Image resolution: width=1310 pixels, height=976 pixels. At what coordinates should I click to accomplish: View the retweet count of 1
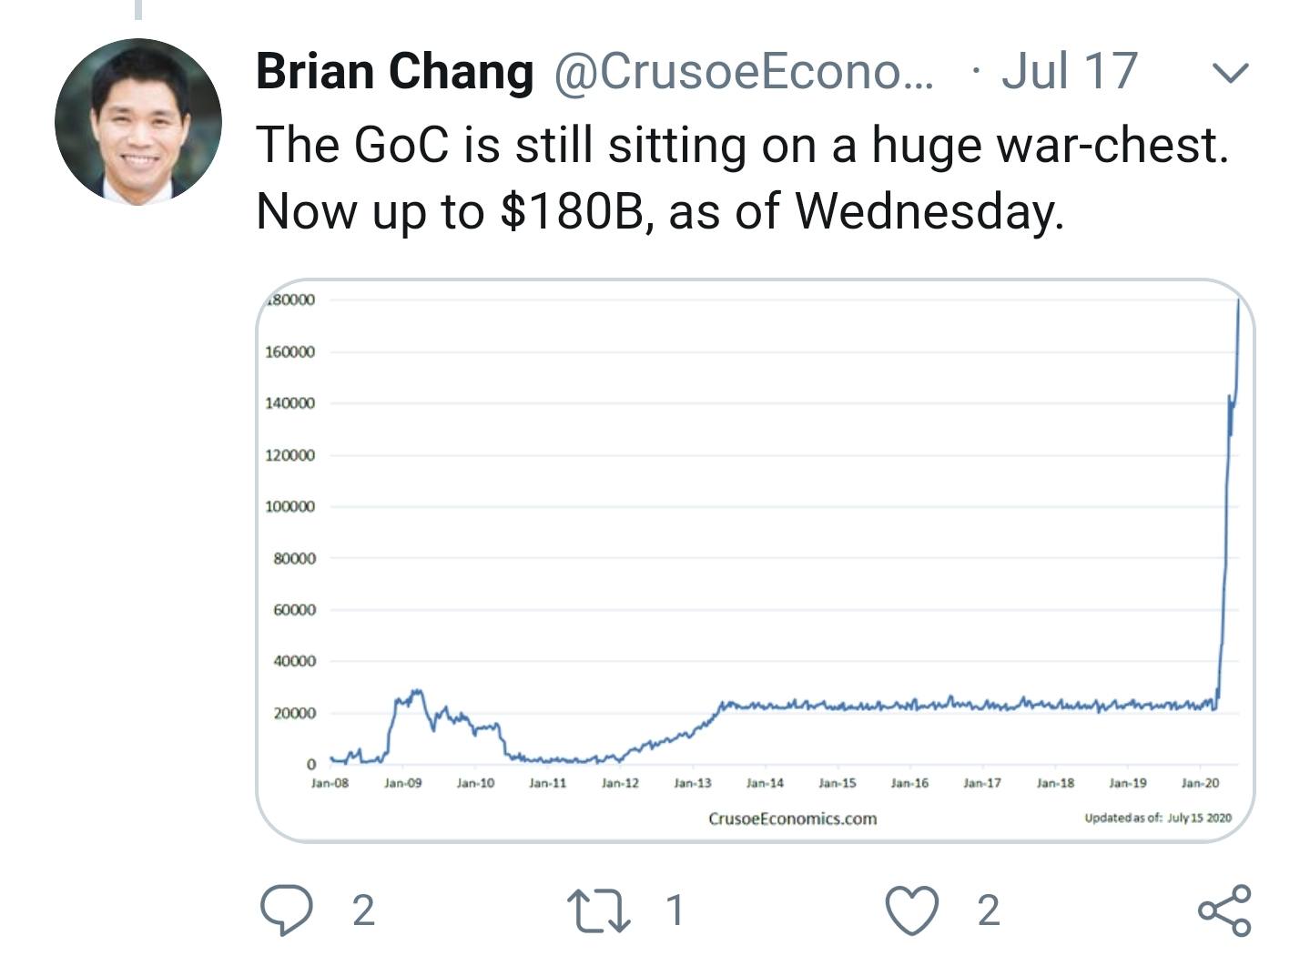[x=675, y=910]
